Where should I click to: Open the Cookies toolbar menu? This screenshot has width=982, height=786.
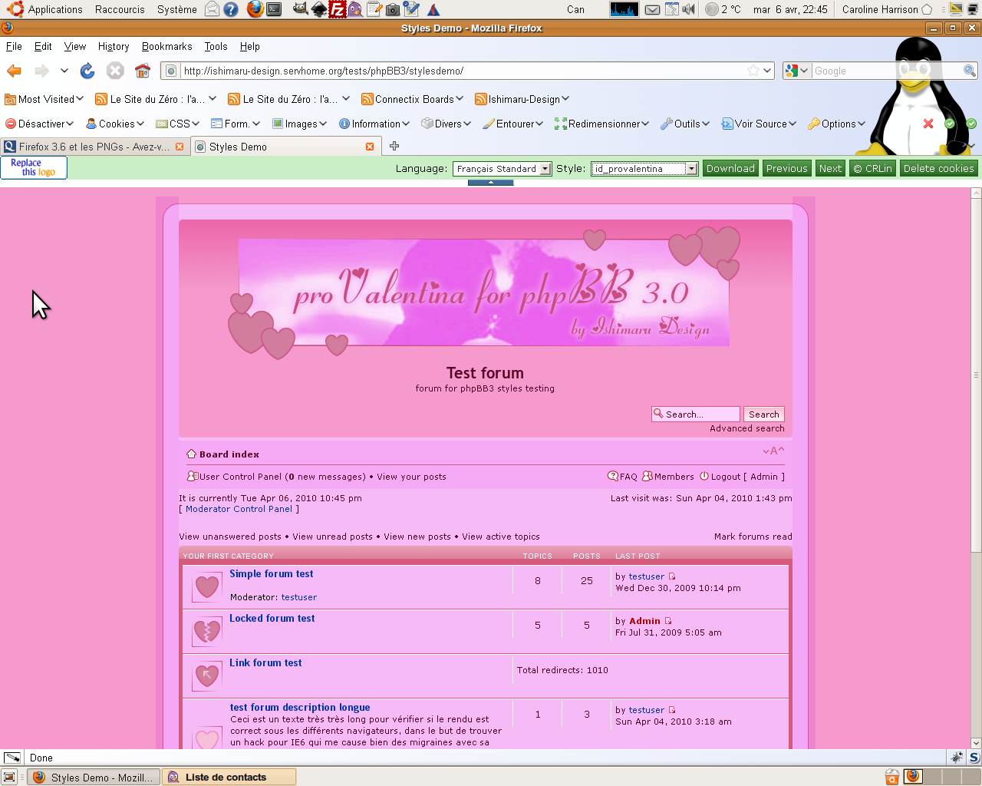115,124
